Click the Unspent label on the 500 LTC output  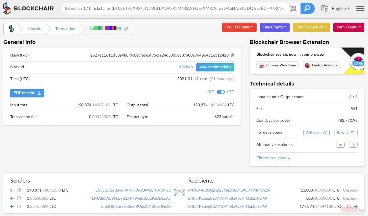[x=350, y=198]
